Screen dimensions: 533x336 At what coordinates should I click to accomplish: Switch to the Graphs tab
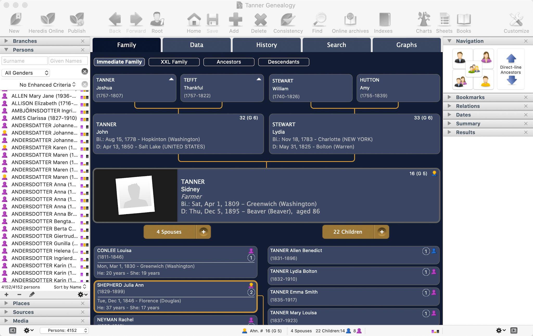click(x=406, y=45)
